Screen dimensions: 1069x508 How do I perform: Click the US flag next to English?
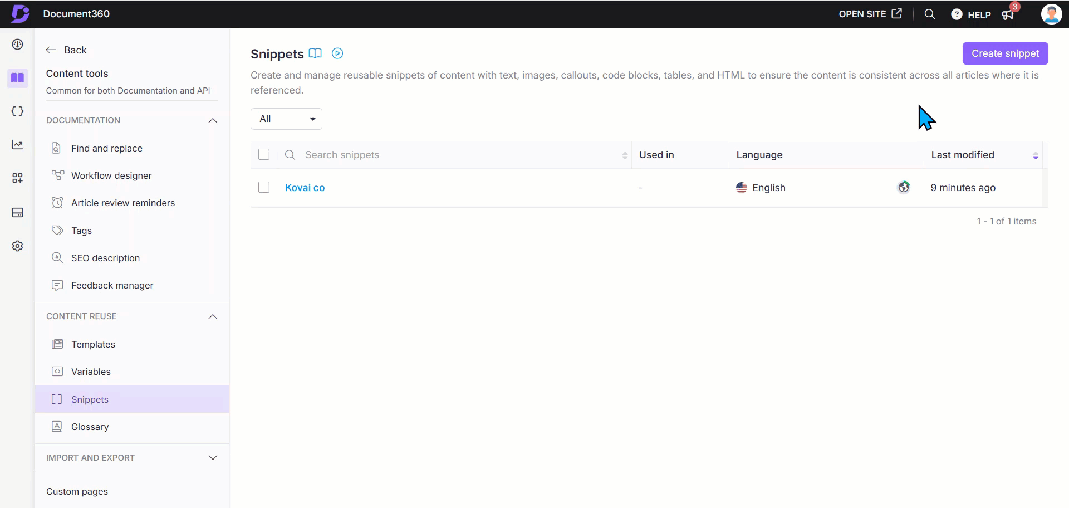pyautogui.click(x=742, y=188)
